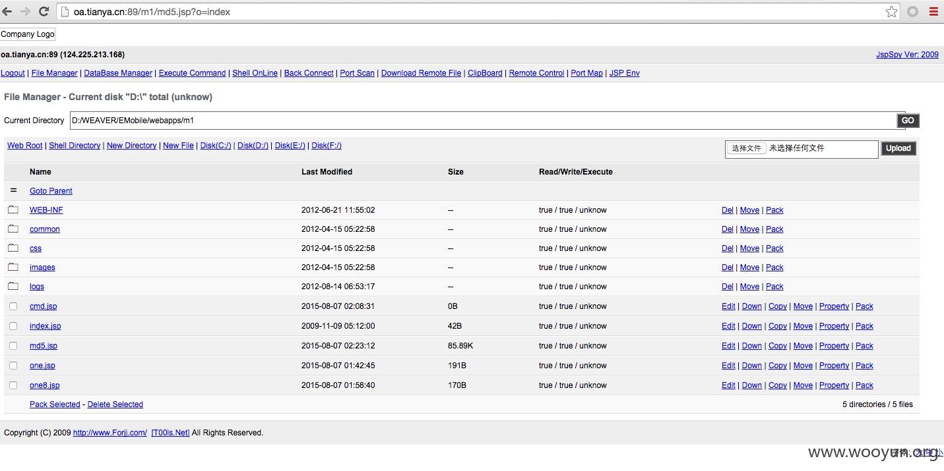The height and width of the screenshot is (471, 944).
Task: Click the folder icon beside images
Action: click(x=13, y=267)
